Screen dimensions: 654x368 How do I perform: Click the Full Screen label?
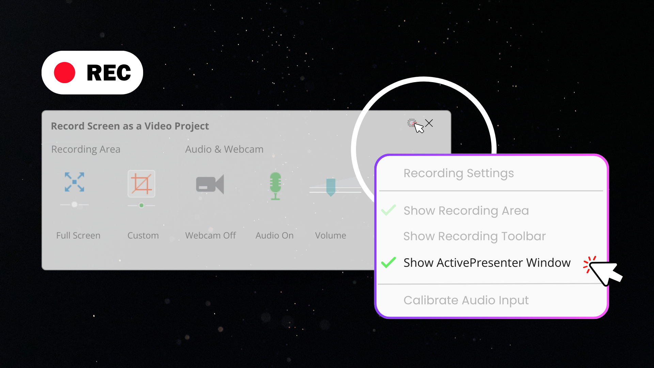(78, 235)
